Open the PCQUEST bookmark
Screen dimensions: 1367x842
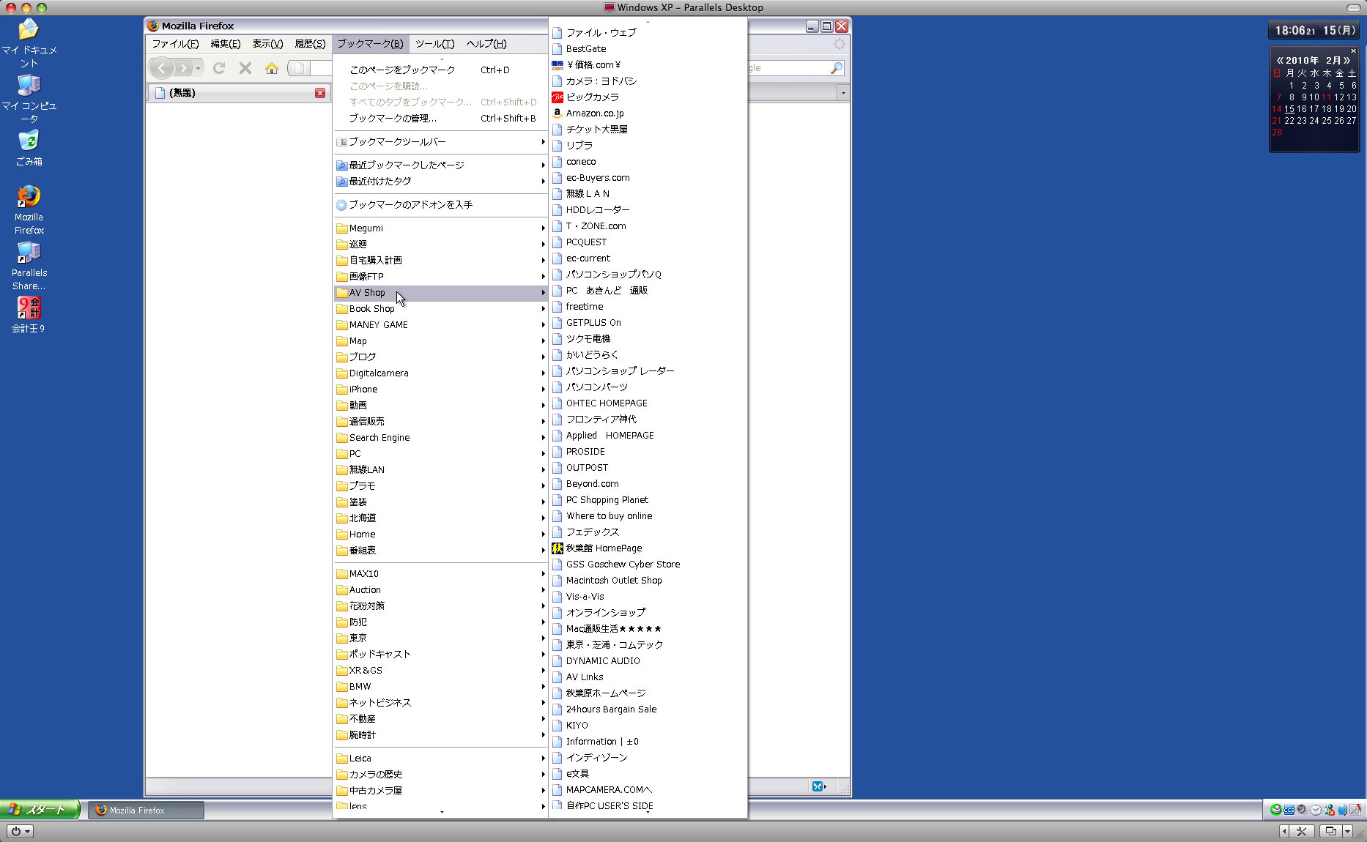point(648,242)
